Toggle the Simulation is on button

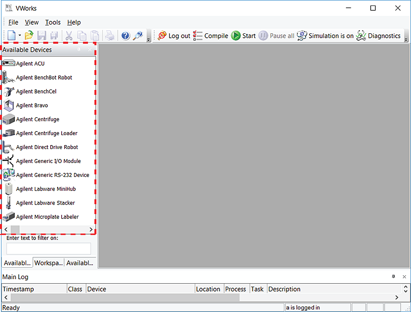[x=325, y=36]
